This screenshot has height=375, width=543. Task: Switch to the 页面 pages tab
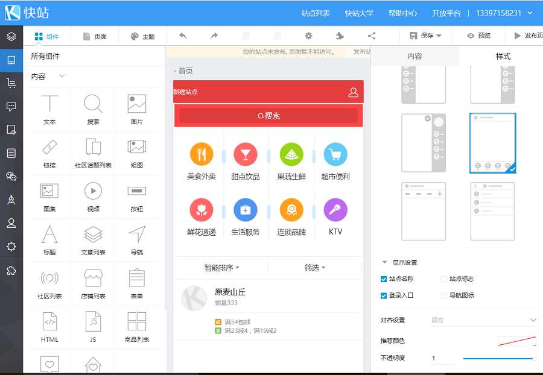[95, 36]
